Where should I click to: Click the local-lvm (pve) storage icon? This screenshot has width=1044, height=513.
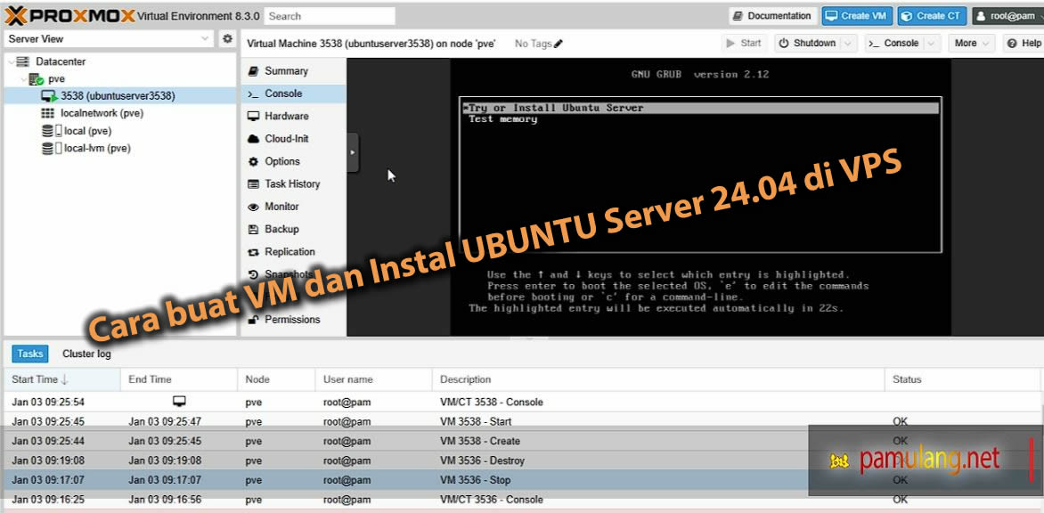[52, 148]
